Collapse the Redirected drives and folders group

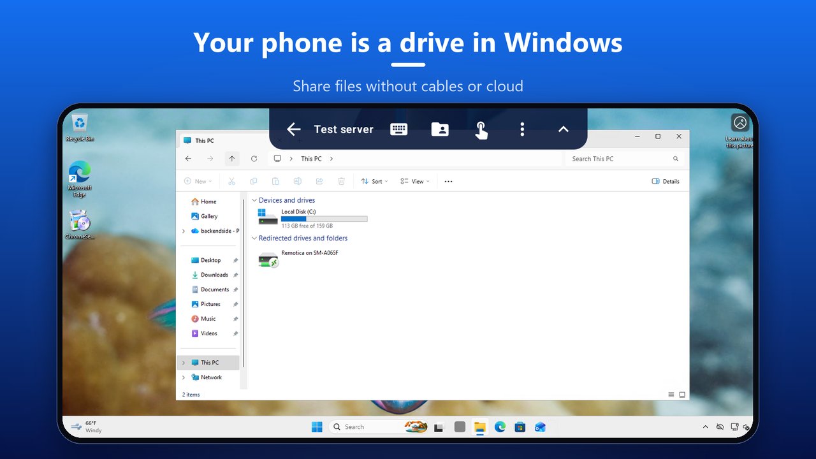254,238
